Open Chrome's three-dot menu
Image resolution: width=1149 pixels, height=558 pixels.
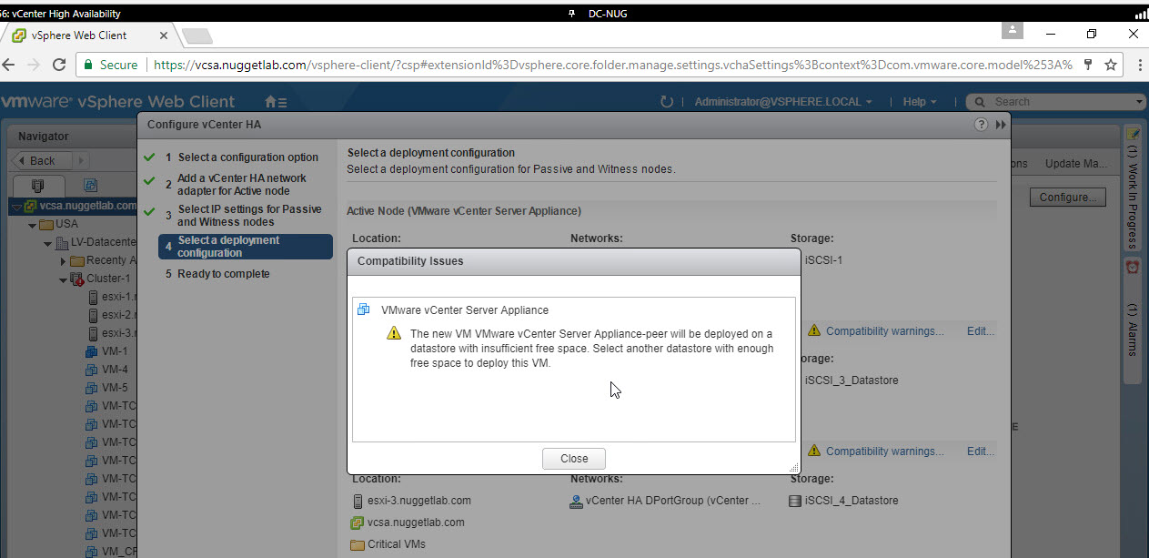coord(1137,66)
